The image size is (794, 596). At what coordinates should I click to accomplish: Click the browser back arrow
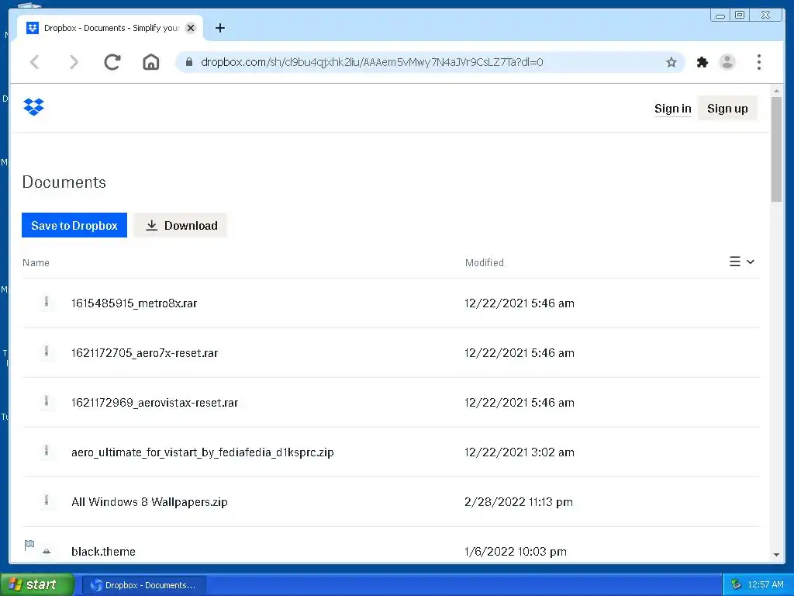coord(35,62)
